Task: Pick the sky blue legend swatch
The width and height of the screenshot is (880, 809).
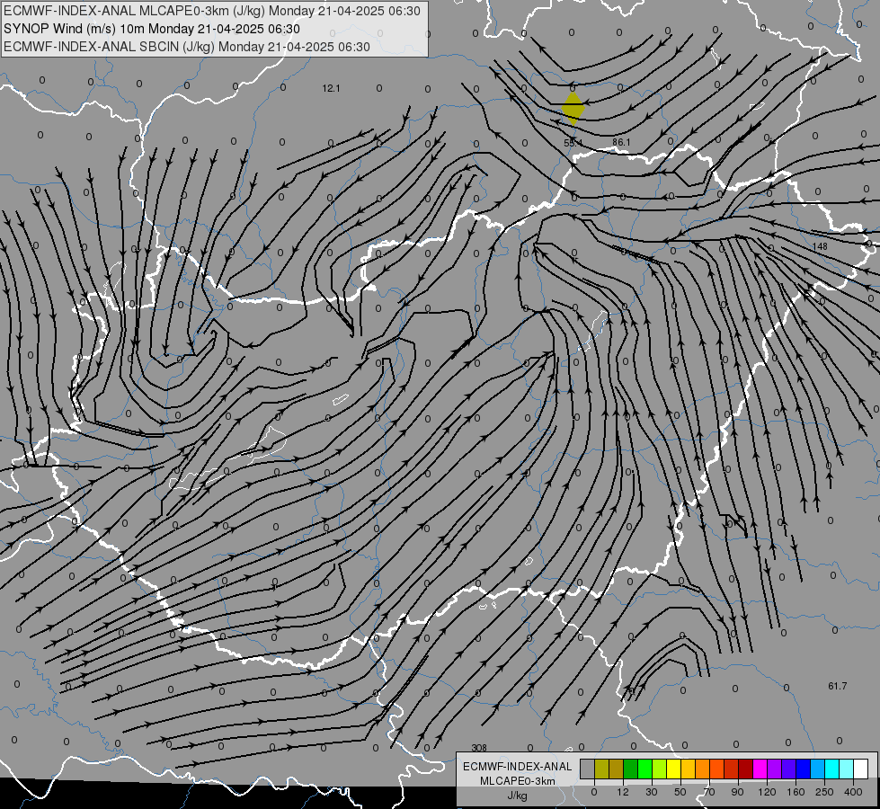Action: [x=818, y=769]
